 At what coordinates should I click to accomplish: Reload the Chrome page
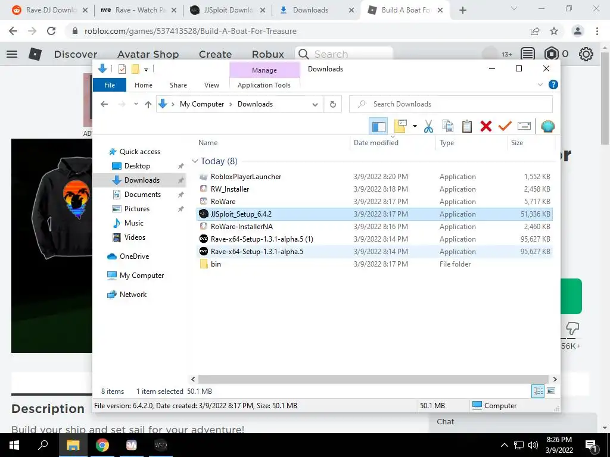coord(51,31)
